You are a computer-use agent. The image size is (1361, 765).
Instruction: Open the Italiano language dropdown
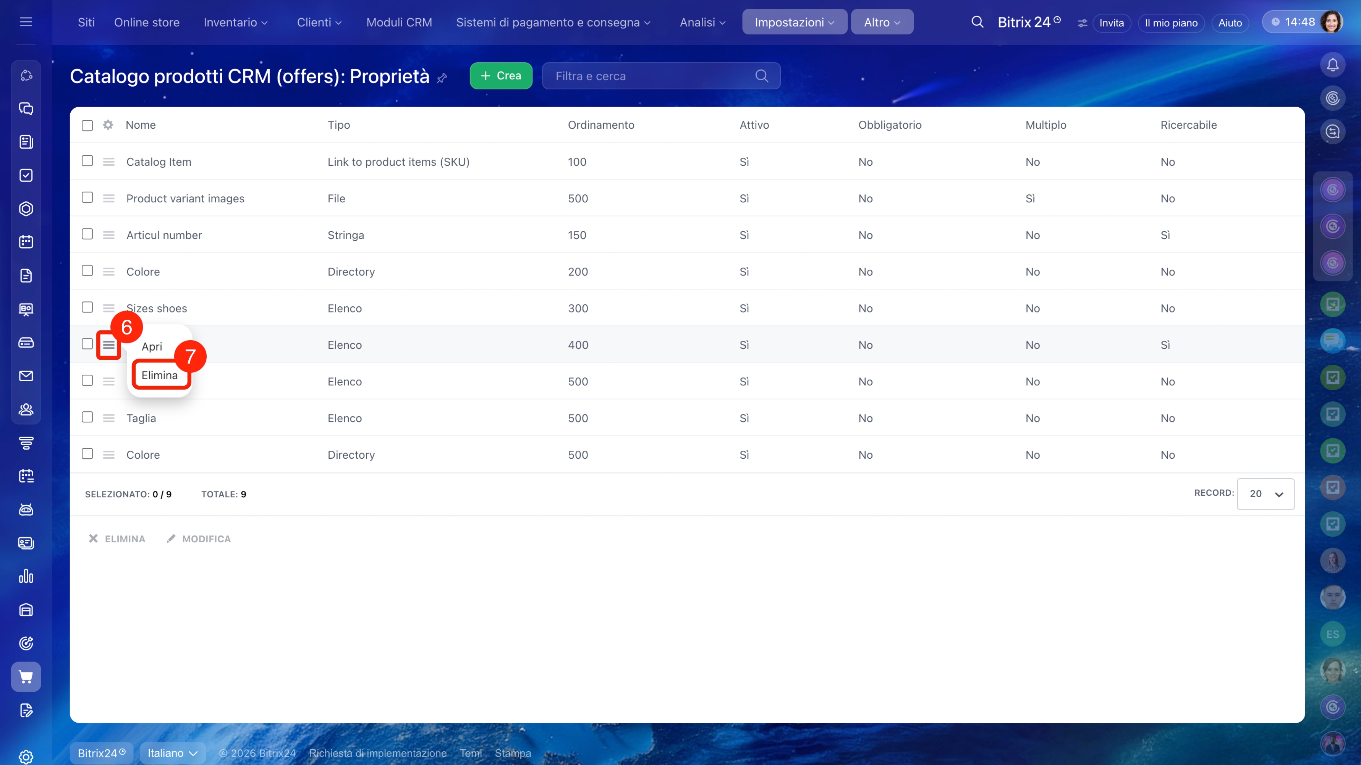(x=172, y=752)
